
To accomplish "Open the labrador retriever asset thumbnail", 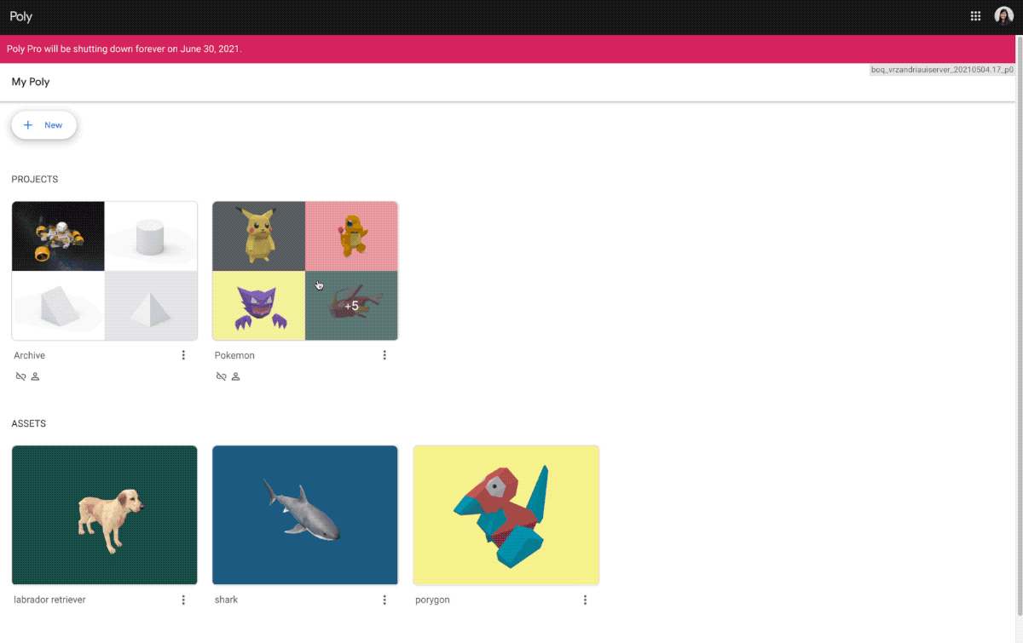I will (105, 515).
